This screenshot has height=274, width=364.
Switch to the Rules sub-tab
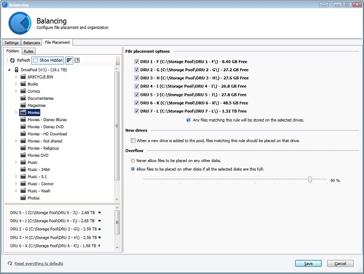click(28, 51)
